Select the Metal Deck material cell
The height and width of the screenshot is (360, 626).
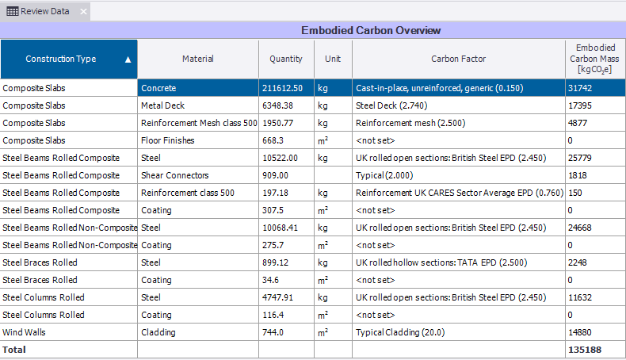pos(198,105)
